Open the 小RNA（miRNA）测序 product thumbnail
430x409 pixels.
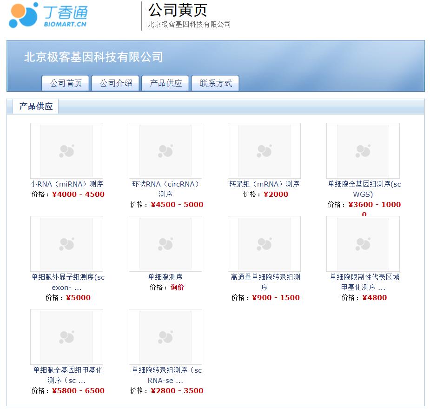tap(66, 151)
